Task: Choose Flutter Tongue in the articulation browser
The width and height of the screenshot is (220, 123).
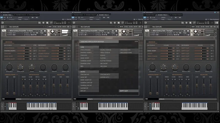Action: (109, 61)
